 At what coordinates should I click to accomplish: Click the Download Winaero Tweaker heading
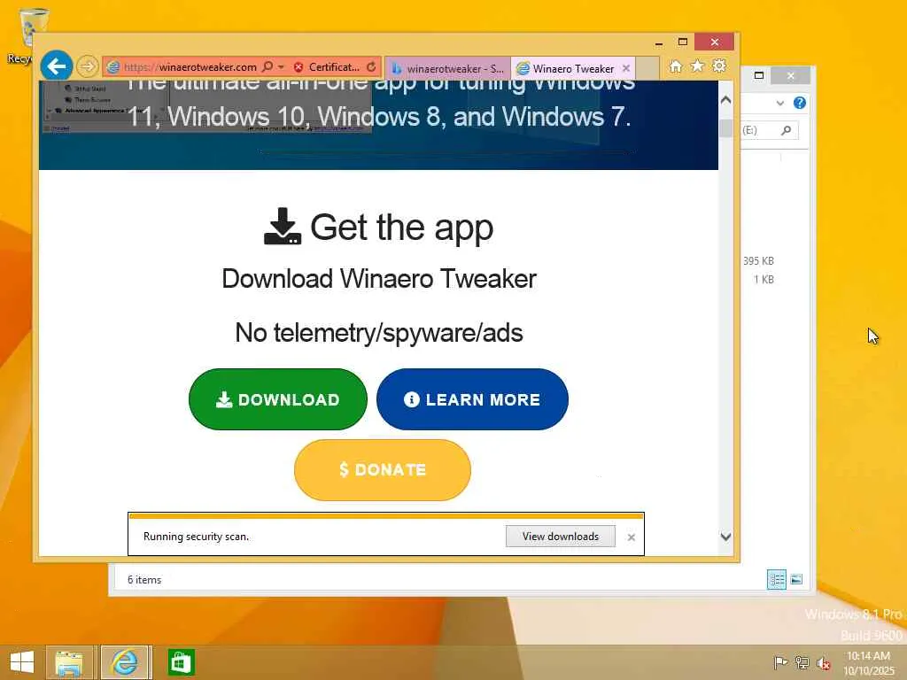(379, 279)
